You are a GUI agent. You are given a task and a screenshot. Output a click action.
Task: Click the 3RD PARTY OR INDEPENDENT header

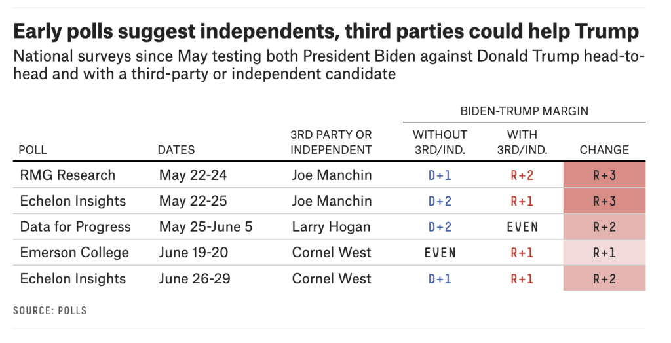331,142
